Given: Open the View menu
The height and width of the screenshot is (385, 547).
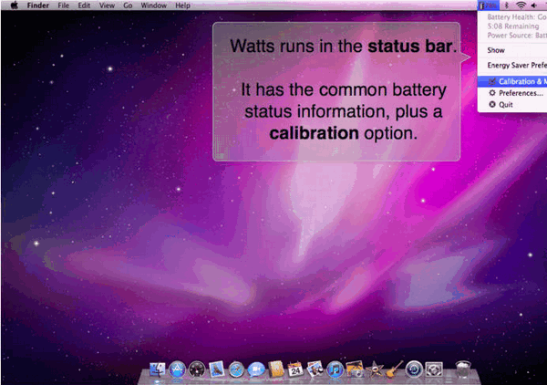Looking at the screenshot, I should click(x=107, y=5).
